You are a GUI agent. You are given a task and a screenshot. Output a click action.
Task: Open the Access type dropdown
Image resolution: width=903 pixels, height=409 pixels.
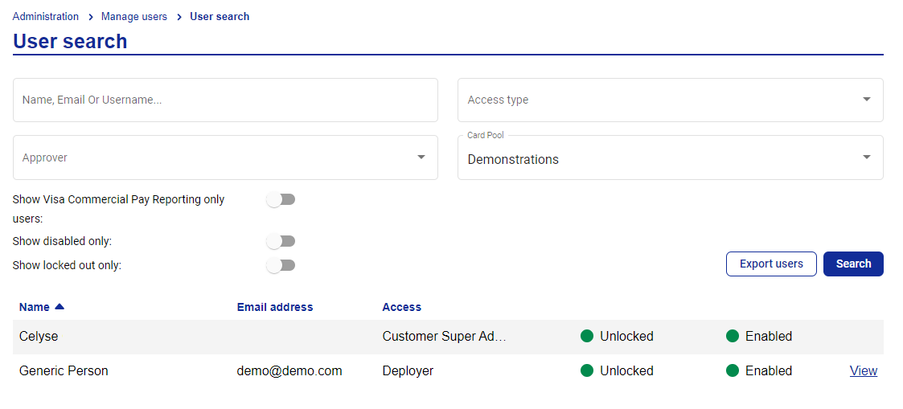pyautogui.click(x=671, y=100)
